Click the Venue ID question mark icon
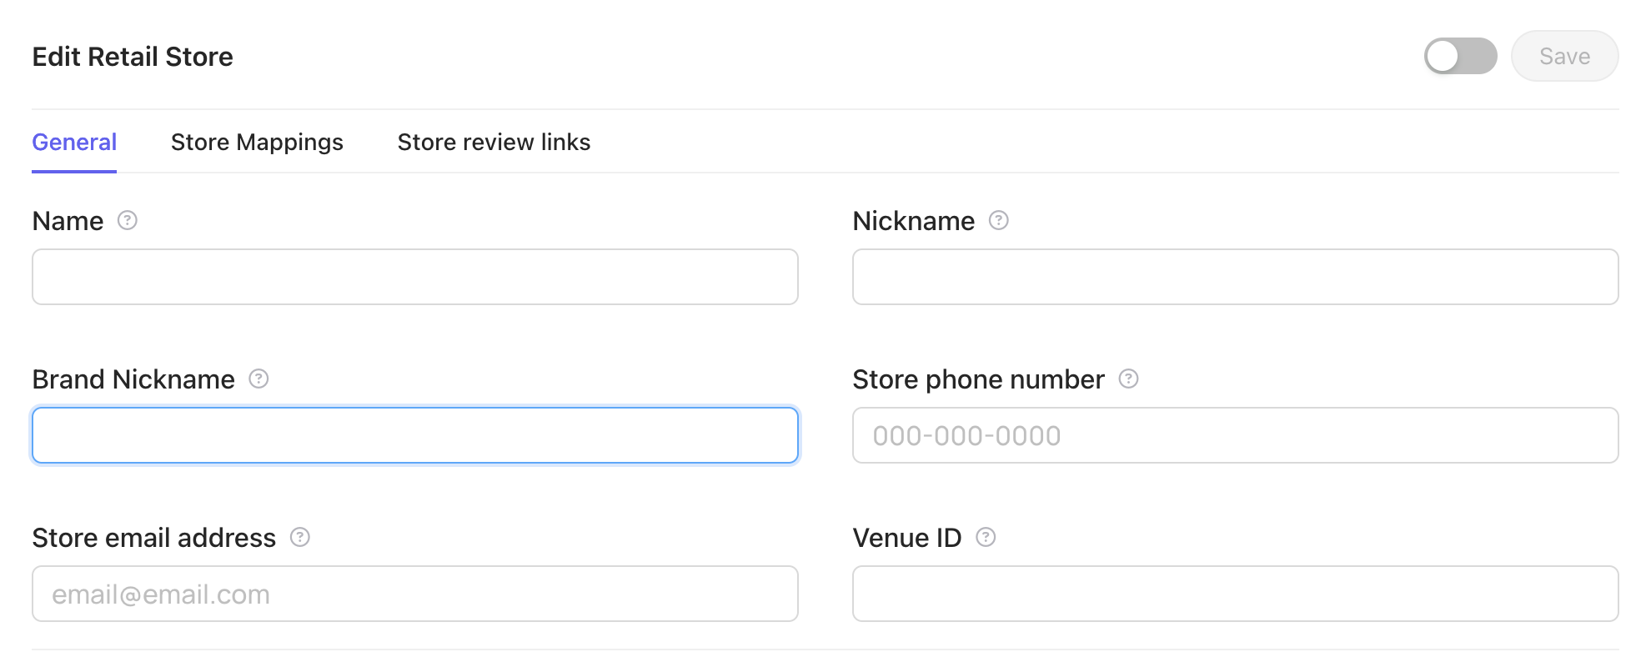Screen dimensions: 1646x657 pyautogui.click(x=986, y=537)
